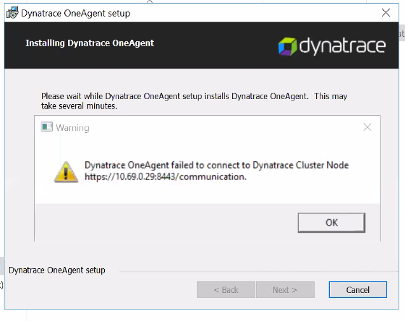Click the 'Warning' dialog title text
The width and height of the screenshot is (405, 321).
[x=72, y=128]
